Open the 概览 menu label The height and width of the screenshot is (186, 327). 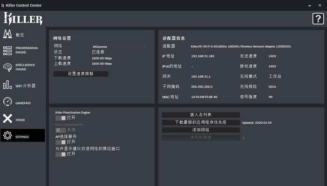20,35
